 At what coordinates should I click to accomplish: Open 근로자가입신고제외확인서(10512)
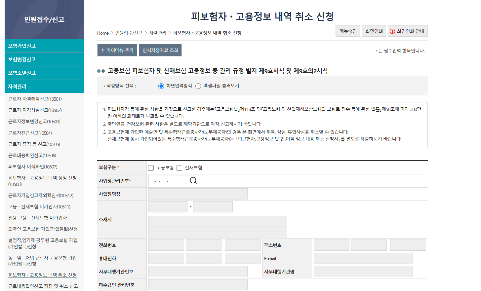41,196
